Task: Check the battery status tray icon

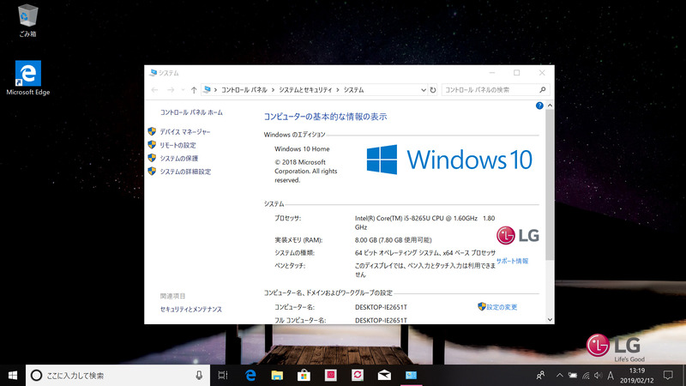Action: (573, 375)
